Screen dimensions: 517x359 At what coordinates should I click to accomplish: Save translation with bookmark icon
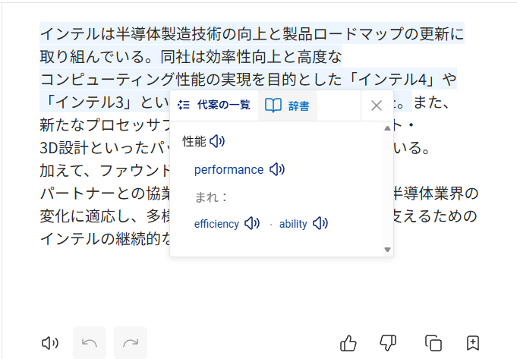[473, 343]
